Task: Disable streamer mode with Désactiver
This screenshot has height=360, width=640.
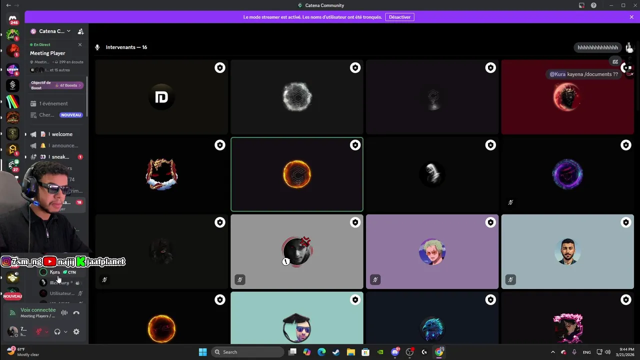Action: coord(399,17)
